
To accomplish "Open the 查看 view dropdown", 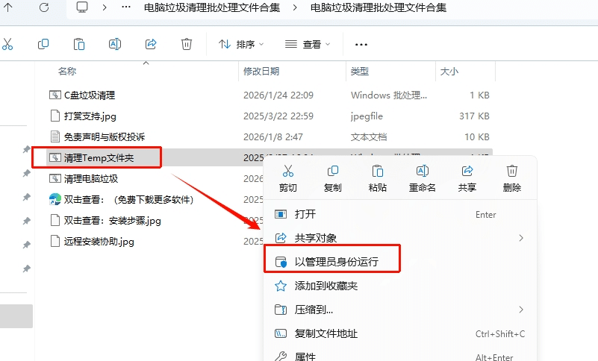I will [308, 45].
